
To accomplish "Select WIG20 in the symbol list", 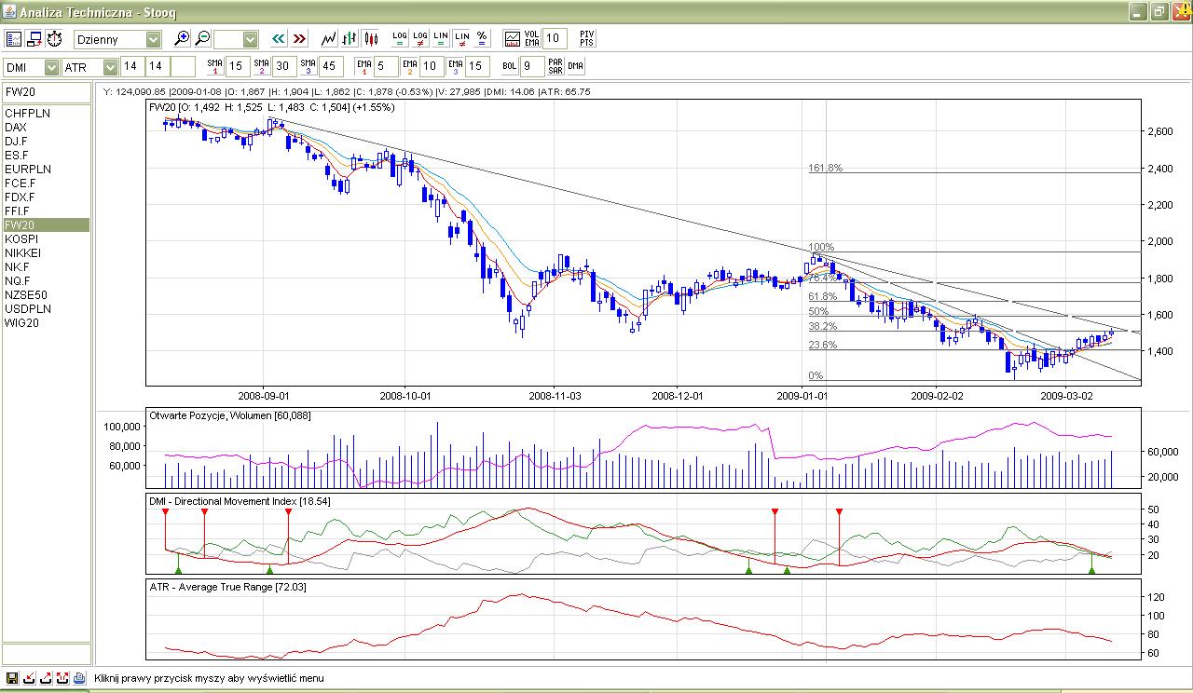I will tap(21, 323).
